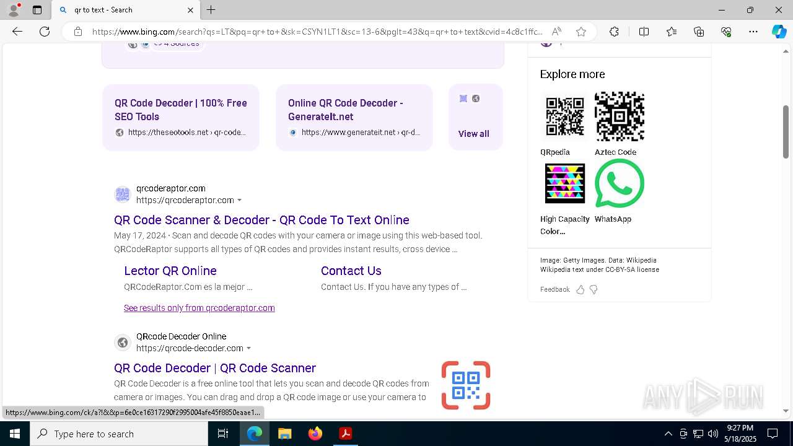Click 'Wikipedia text under CC-BY-SA license' text

coord(600,269)
